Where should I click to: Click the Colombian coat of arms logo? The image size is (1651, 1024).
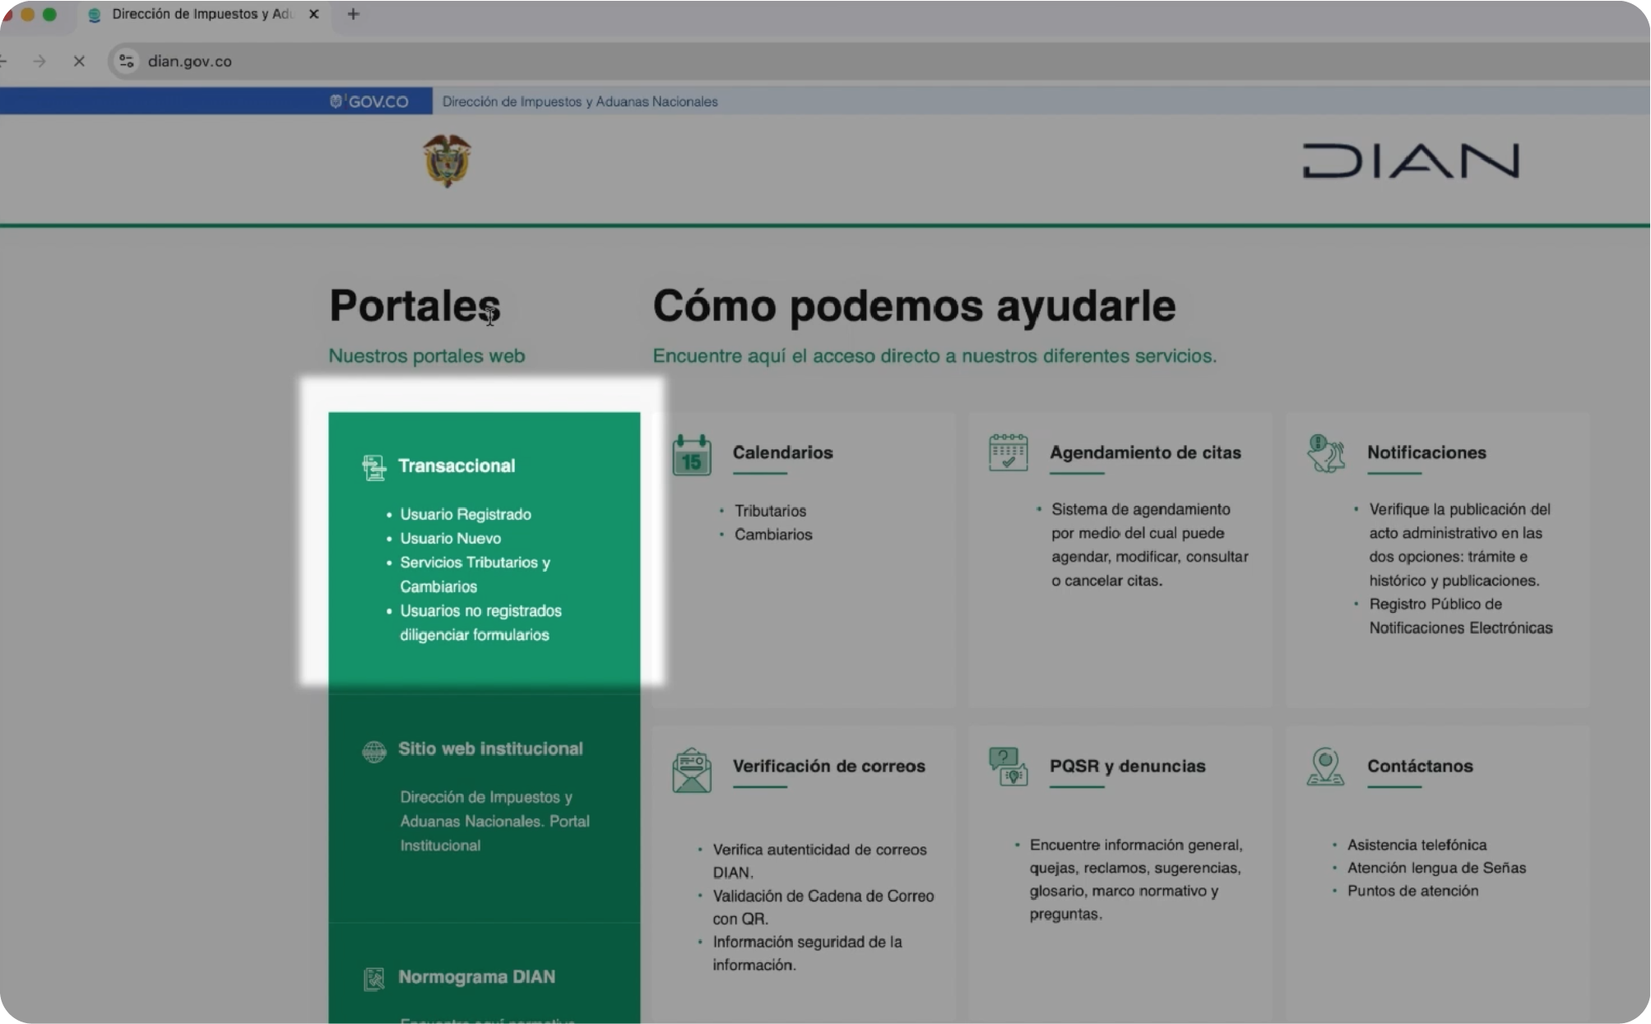coord(447,160)
